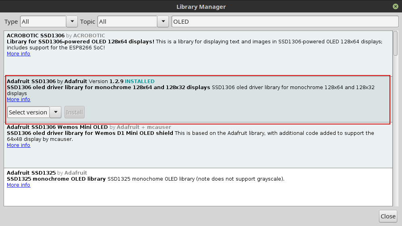Click 'Library for SSD1306-powered OLED 128x64 displays!' text
The image size is (402, 226).
coord(81,42)
